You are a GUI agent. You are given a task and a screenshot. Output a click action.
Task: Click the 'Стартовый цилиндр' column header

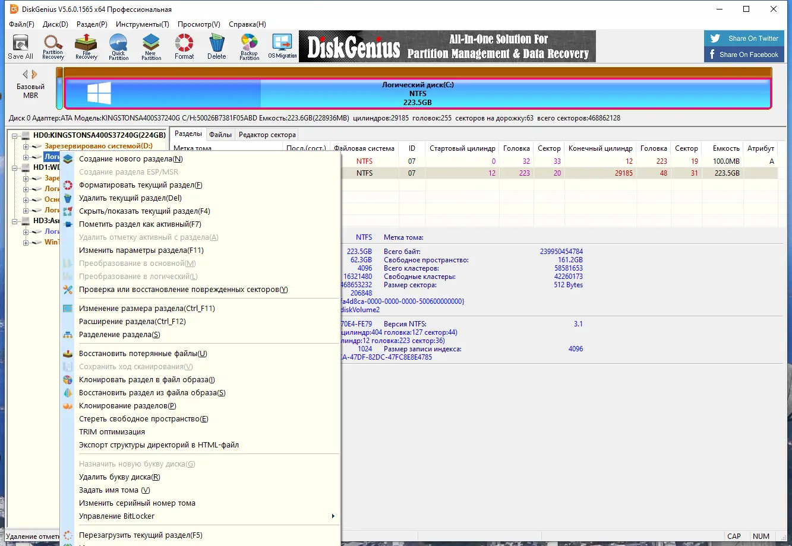462,148
